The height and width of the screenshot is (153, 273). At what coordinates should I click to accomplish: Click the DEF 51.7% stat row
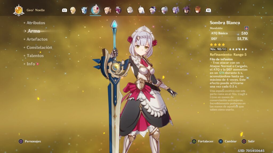tap(229, 39)
